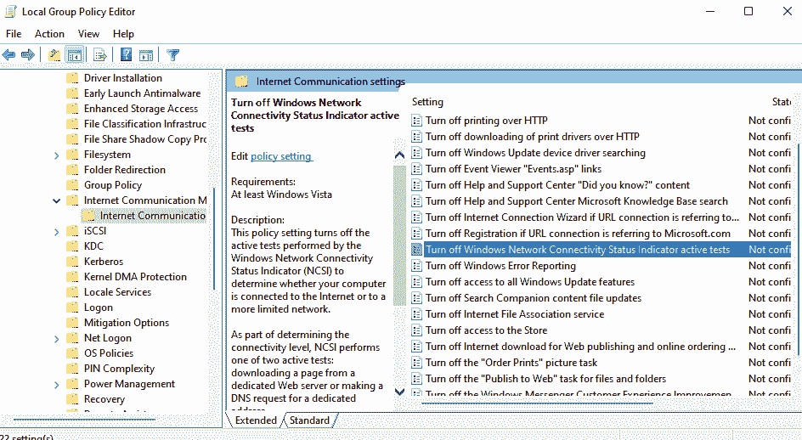
Task: Open the Action menu
Action: 49,34
